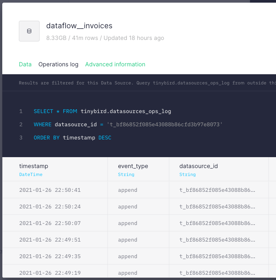This screenshot has width=276, height=280.
Task: Select the Operations log tab
Action: [x=58, y=64]
